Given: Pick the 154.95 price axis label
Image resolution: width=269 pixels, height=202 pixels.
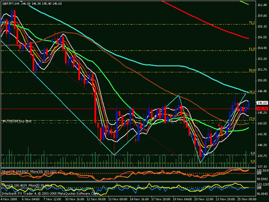Looking at the screenshot, I should pos(262,48).
